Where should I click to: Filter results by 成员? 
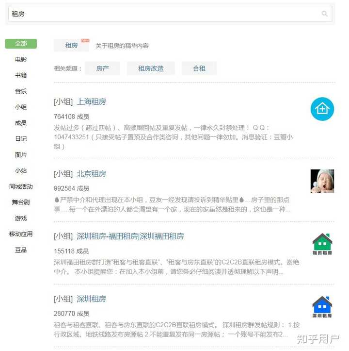point(21,123)
